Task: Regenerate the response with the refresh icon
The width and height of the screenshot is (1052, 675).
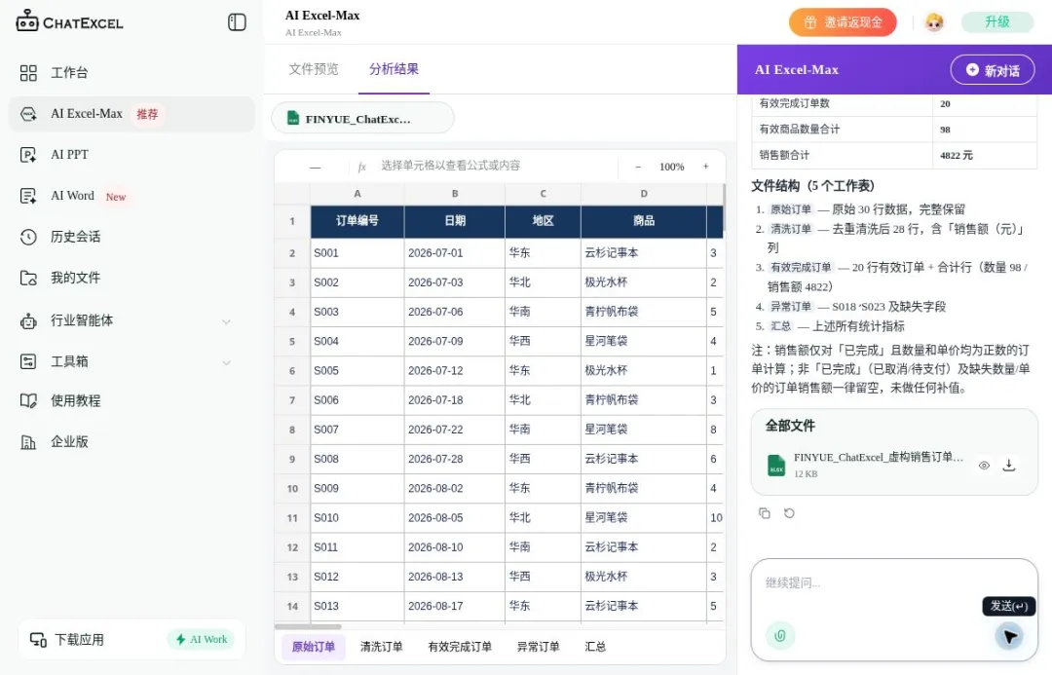Action: point(789,513)
